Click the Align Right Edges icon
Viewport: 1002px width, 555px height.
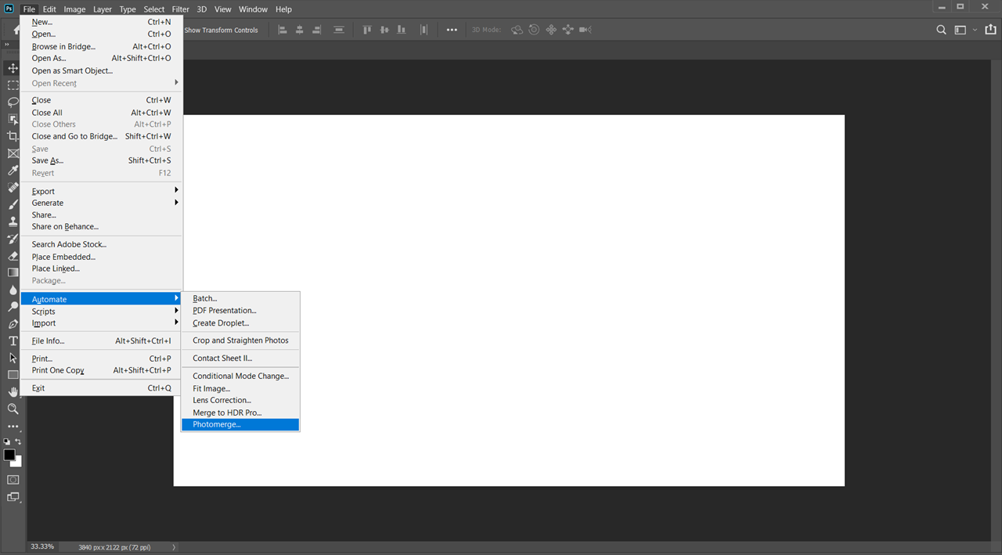318,30
